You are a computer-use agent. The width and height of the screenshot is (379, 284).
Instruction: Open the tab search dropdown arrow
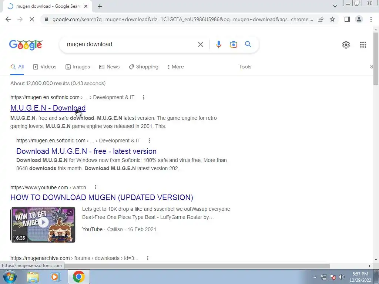tap(335, 6)
